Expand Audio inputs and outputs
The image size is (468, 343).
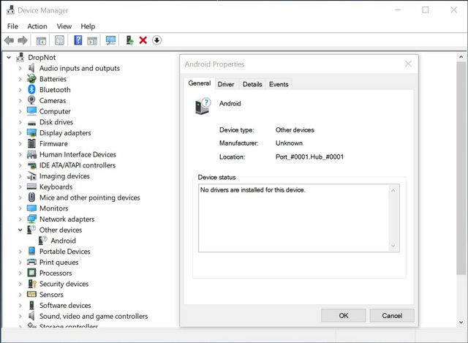click(x=20, y=68)
